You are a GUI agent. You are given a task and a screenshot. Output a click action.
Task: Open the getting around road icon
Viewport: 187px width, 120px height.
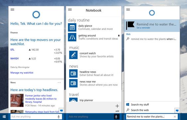pyautogui.click(x=72, y=37)
